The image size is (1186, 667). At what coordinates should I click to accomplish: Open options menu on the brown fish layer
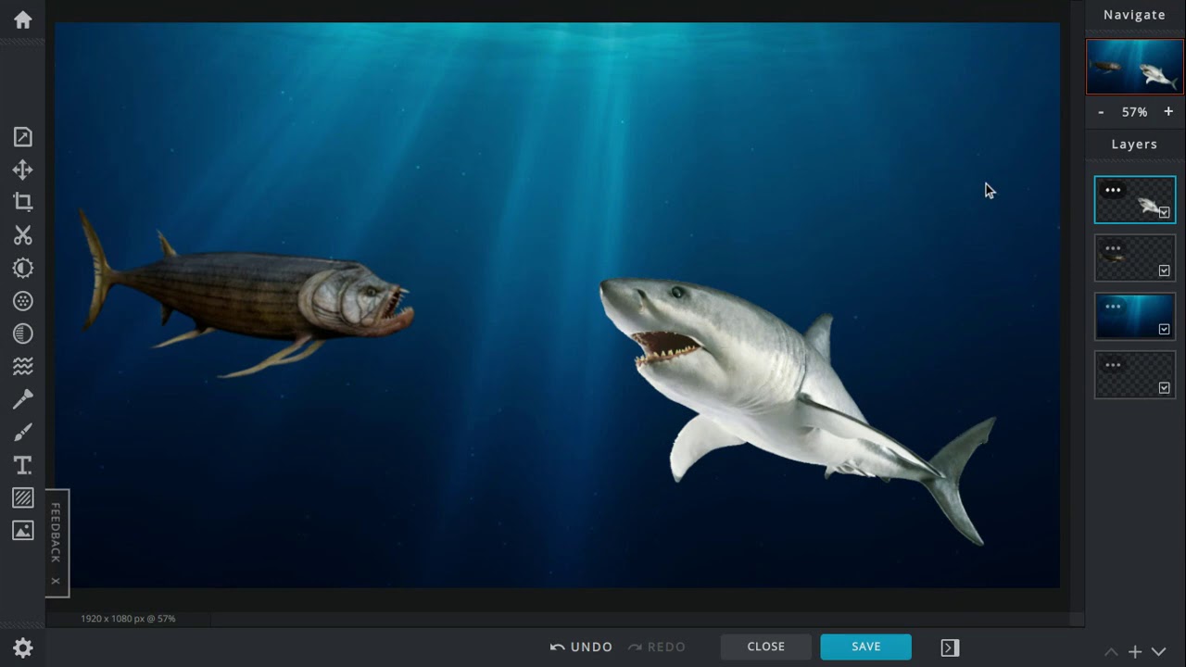(x=1113, y=248)
